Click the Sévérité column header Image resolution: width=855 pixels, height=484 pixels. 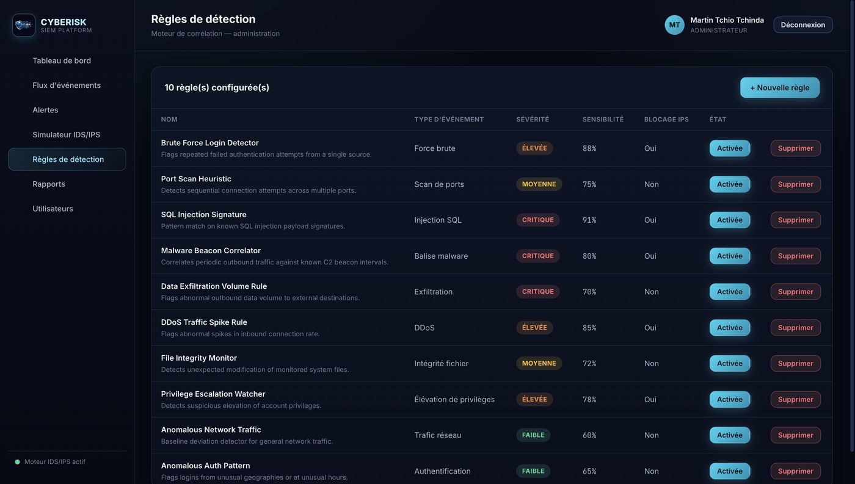coord(533,120)
